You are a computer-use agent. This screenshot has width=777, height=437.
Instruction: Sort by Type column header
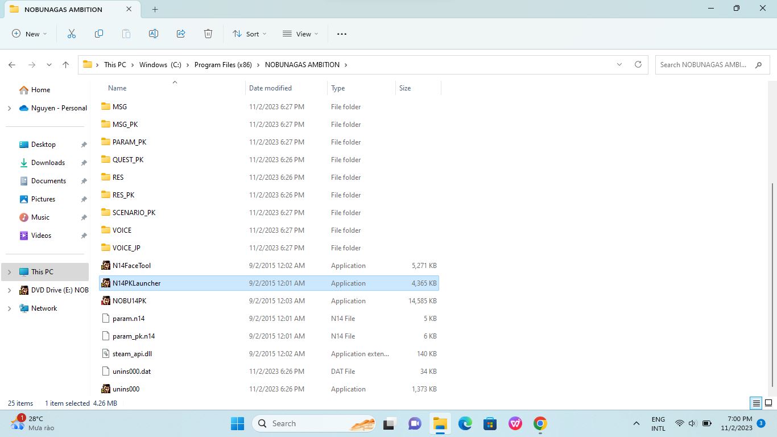pos(338,88)
